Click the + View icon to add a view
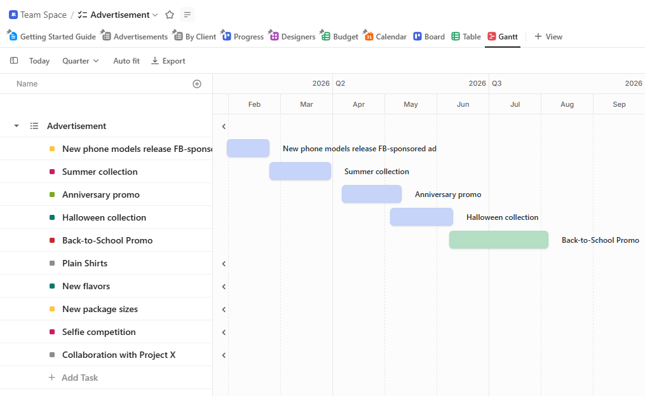645x396 pixels. [x=540, y=36]
